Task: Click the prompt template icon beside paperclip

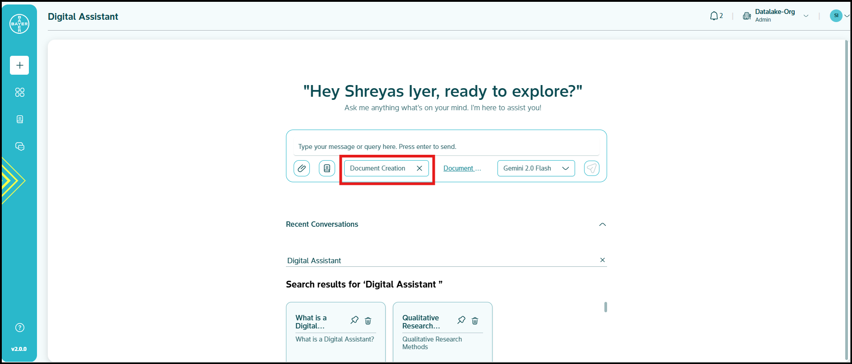Action: click(327, 168)
